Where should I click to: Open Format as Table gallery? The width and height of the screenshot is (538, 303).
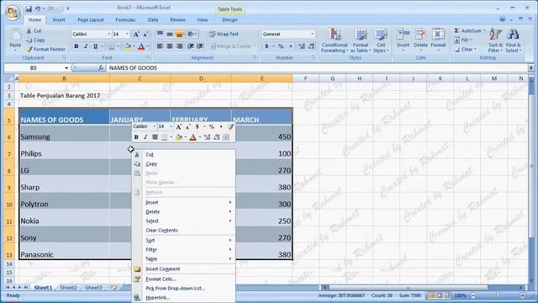361,40
